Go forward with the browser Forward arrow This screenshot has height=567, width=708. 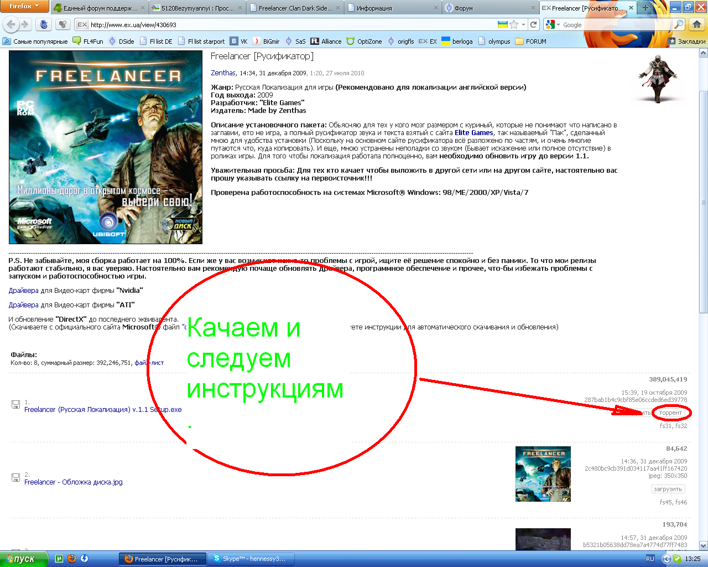(x=24, y=24)
